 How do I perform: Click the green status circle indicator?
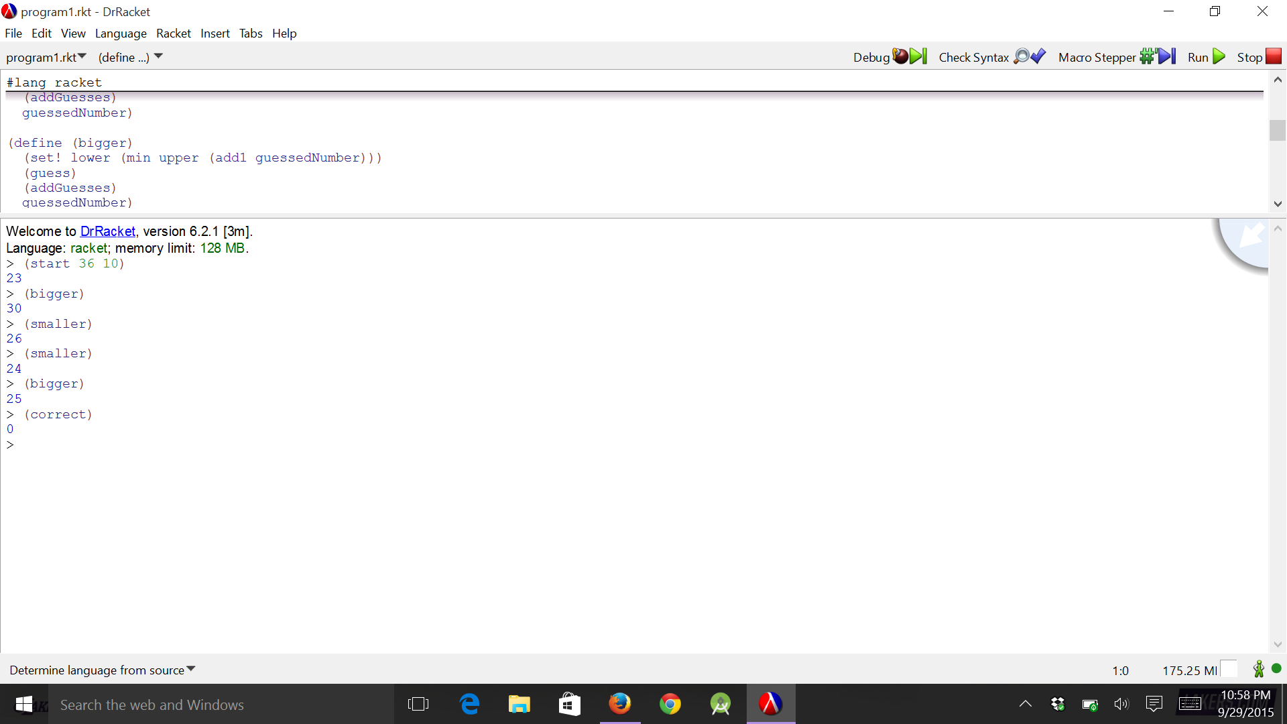point(1276,668)
